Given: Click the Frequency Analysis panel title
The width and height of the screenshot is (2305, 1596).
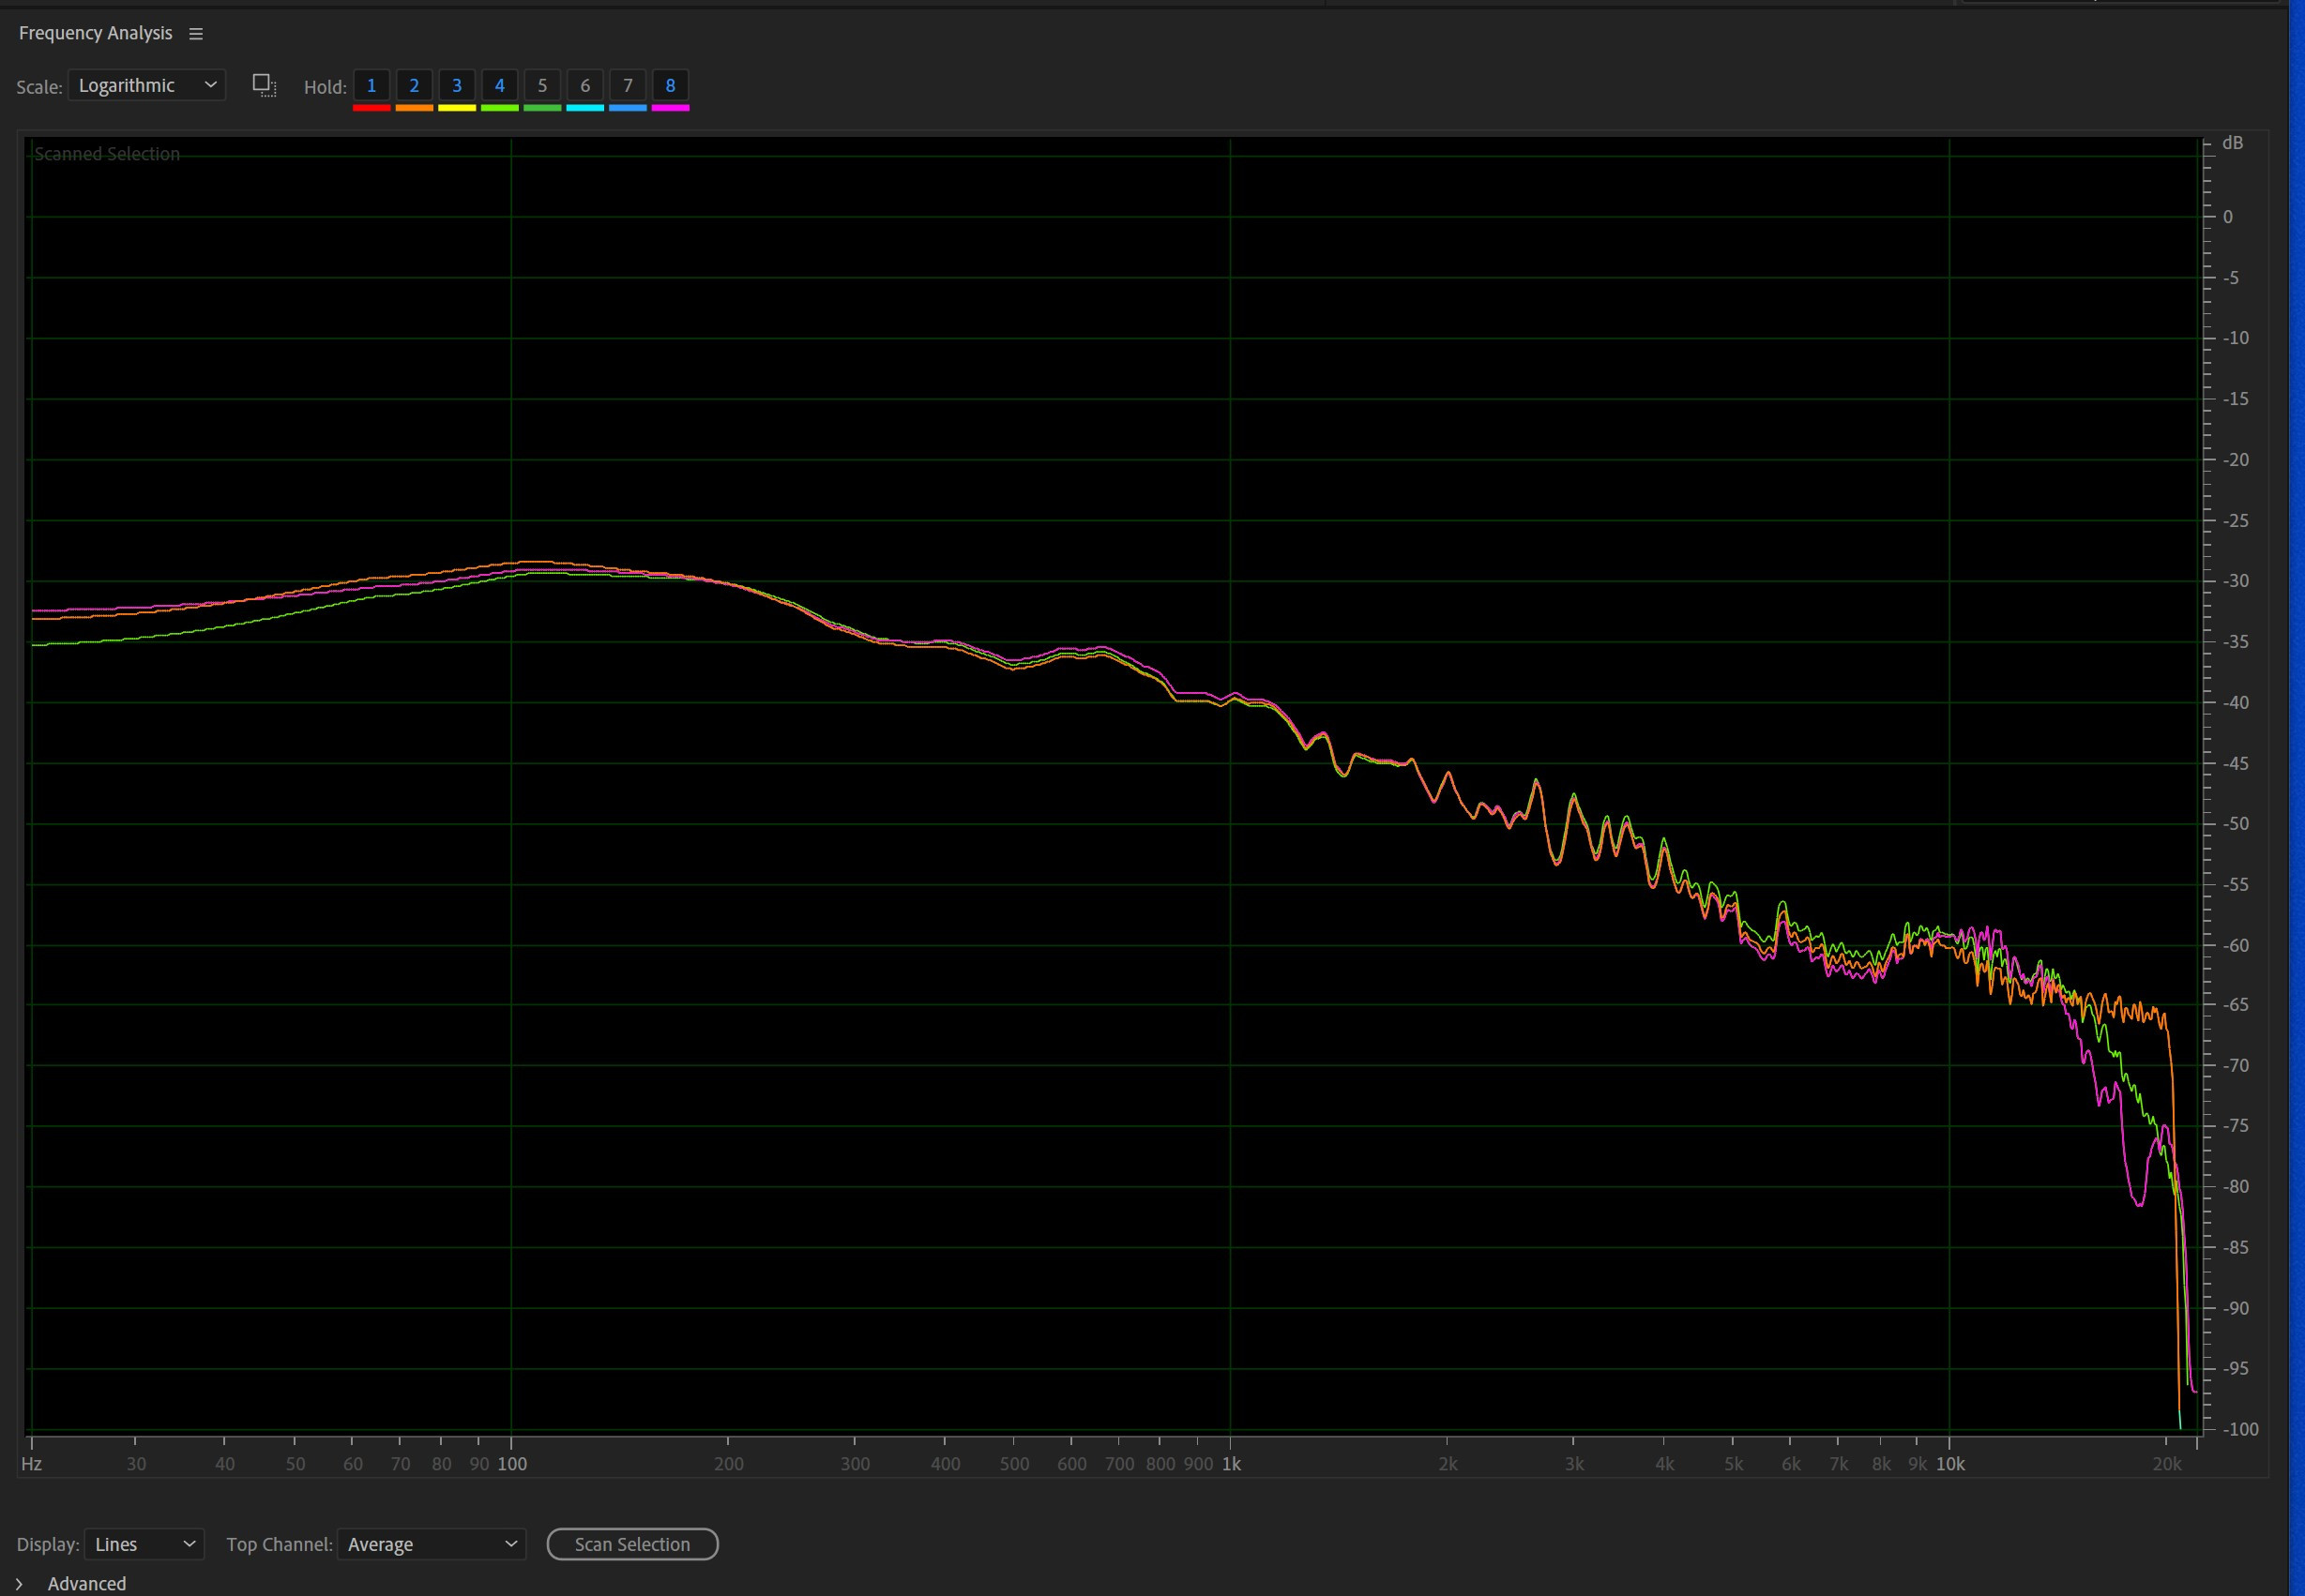Looking at the screenshot, I should (95, 33).
